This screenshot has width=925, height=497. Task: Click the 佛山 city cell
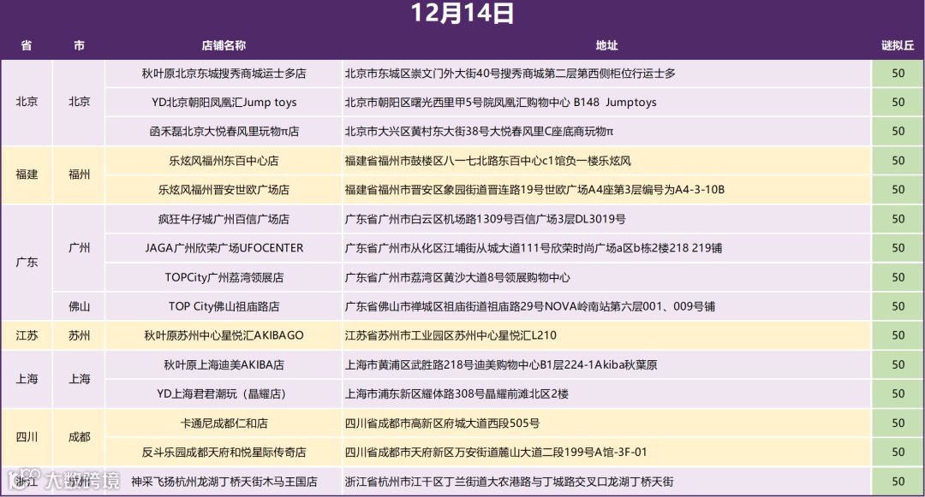pos(79,306)
